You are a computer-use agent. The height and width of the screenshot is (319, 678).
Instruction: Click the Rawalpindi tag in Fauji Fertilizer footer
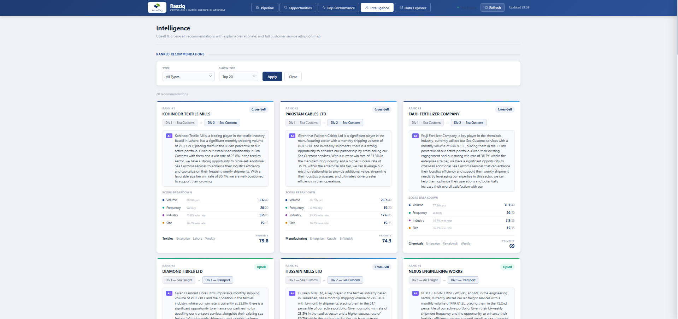(x=450, y=243)
